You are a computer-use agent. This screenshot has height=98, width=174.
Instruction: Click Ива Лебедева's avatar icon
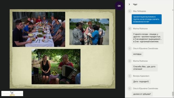[129, 11]
